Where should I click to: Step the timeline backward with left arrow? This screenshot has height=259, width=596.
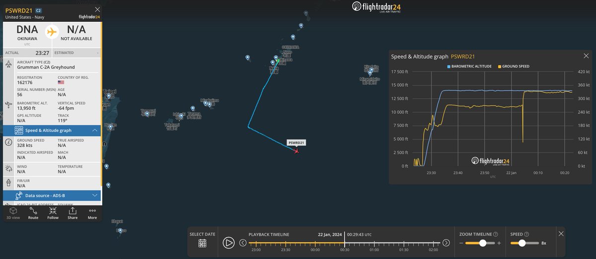click(x=243, y=243)
